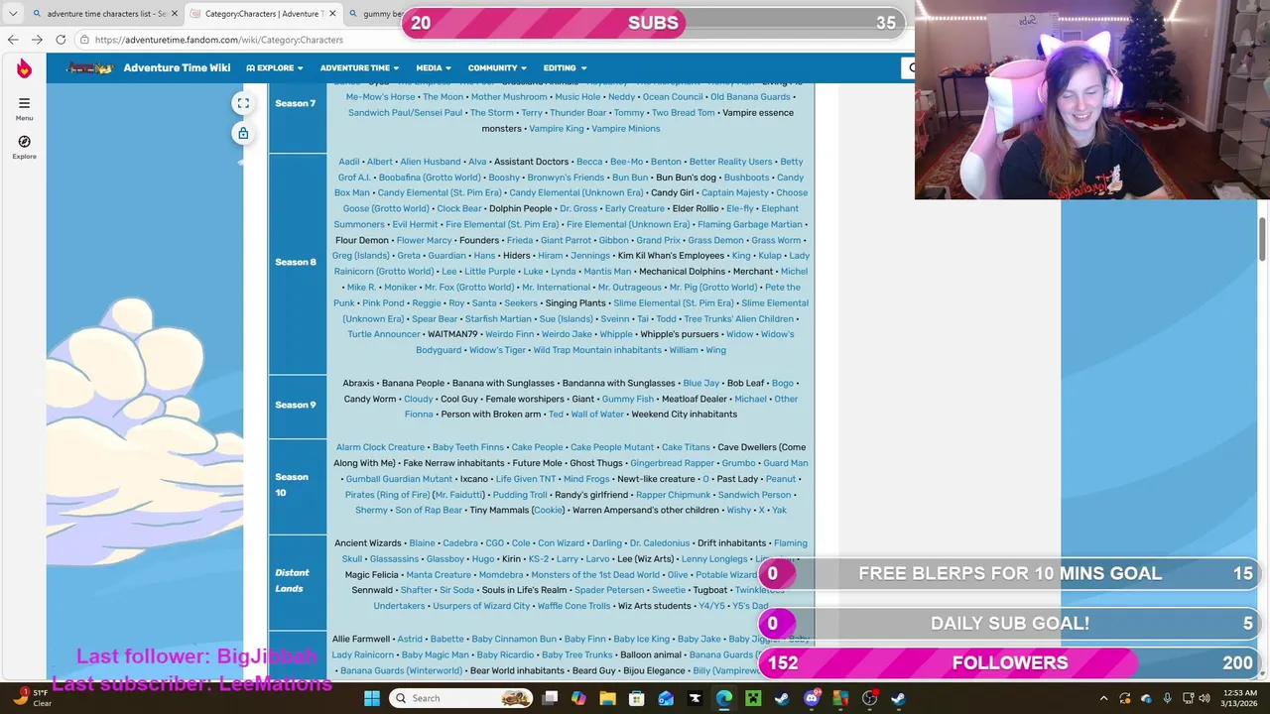Image resolution: width=1270 pixels, height=714 pixels.
Task: Click the Adventure Time wiki logo image
Action: 89,67
